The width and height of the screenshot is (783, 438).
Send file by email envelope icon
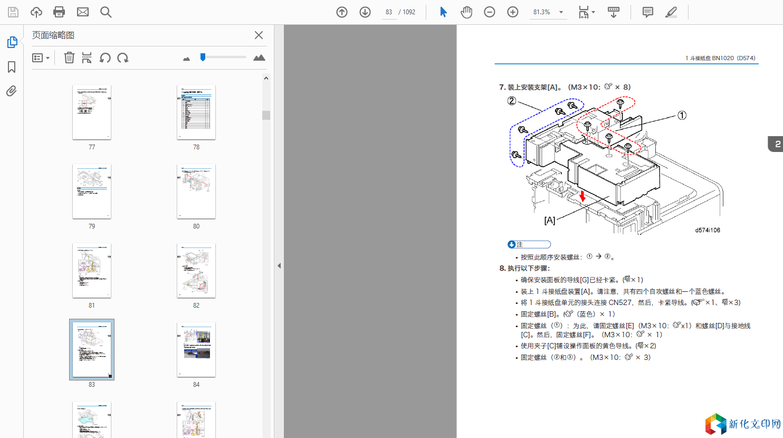point(82,12)
